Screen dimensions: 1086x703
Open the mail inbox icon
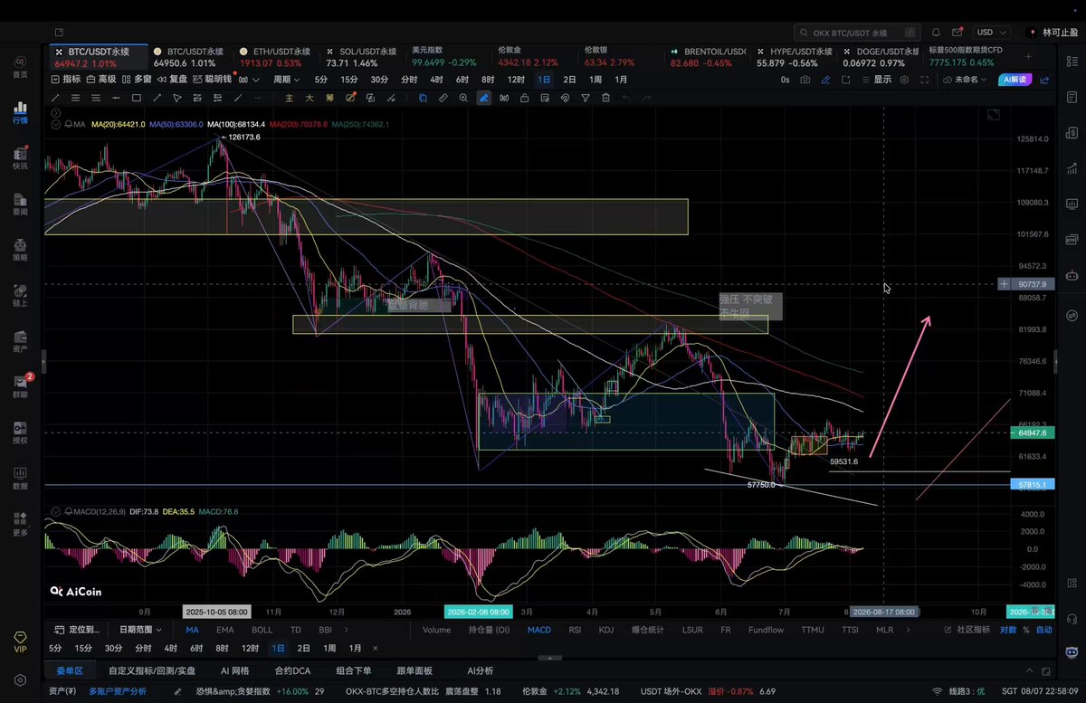tap(958, 33)
